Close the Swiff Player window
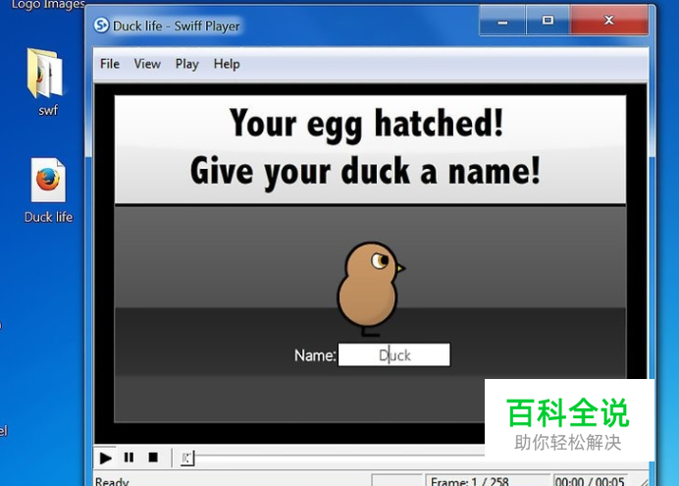The width and height of the screenshot is (679, 486). pyautogui.click(x=609, y=21)
